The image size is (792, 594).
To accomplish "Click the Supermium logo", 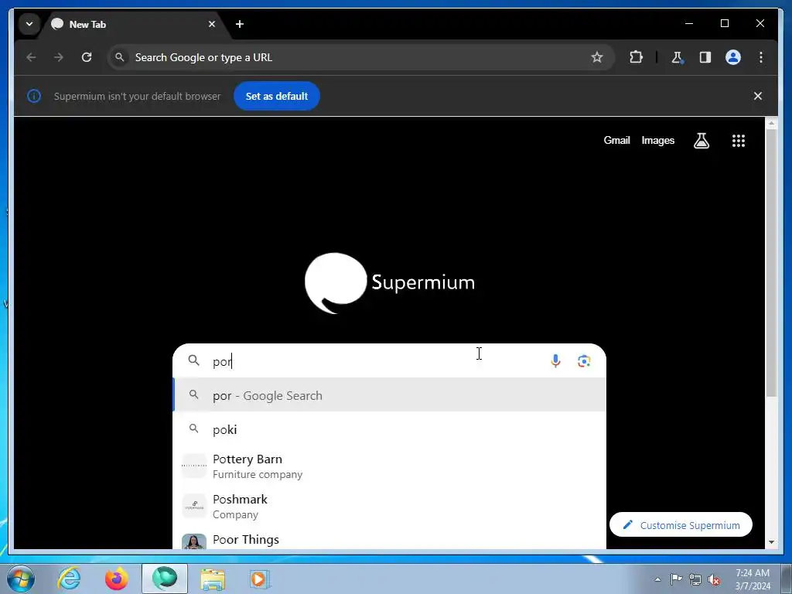I will coord(390,283).
